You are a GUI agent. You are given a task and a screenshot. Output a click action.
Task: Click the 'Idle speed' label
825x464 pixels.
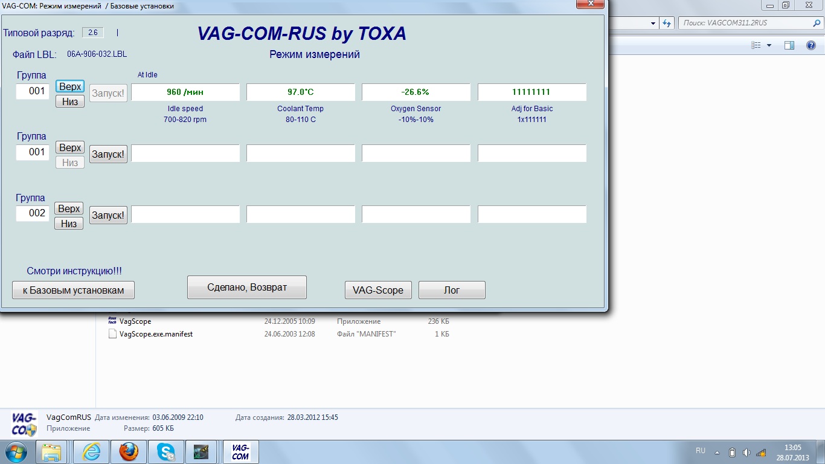(185, 109)
